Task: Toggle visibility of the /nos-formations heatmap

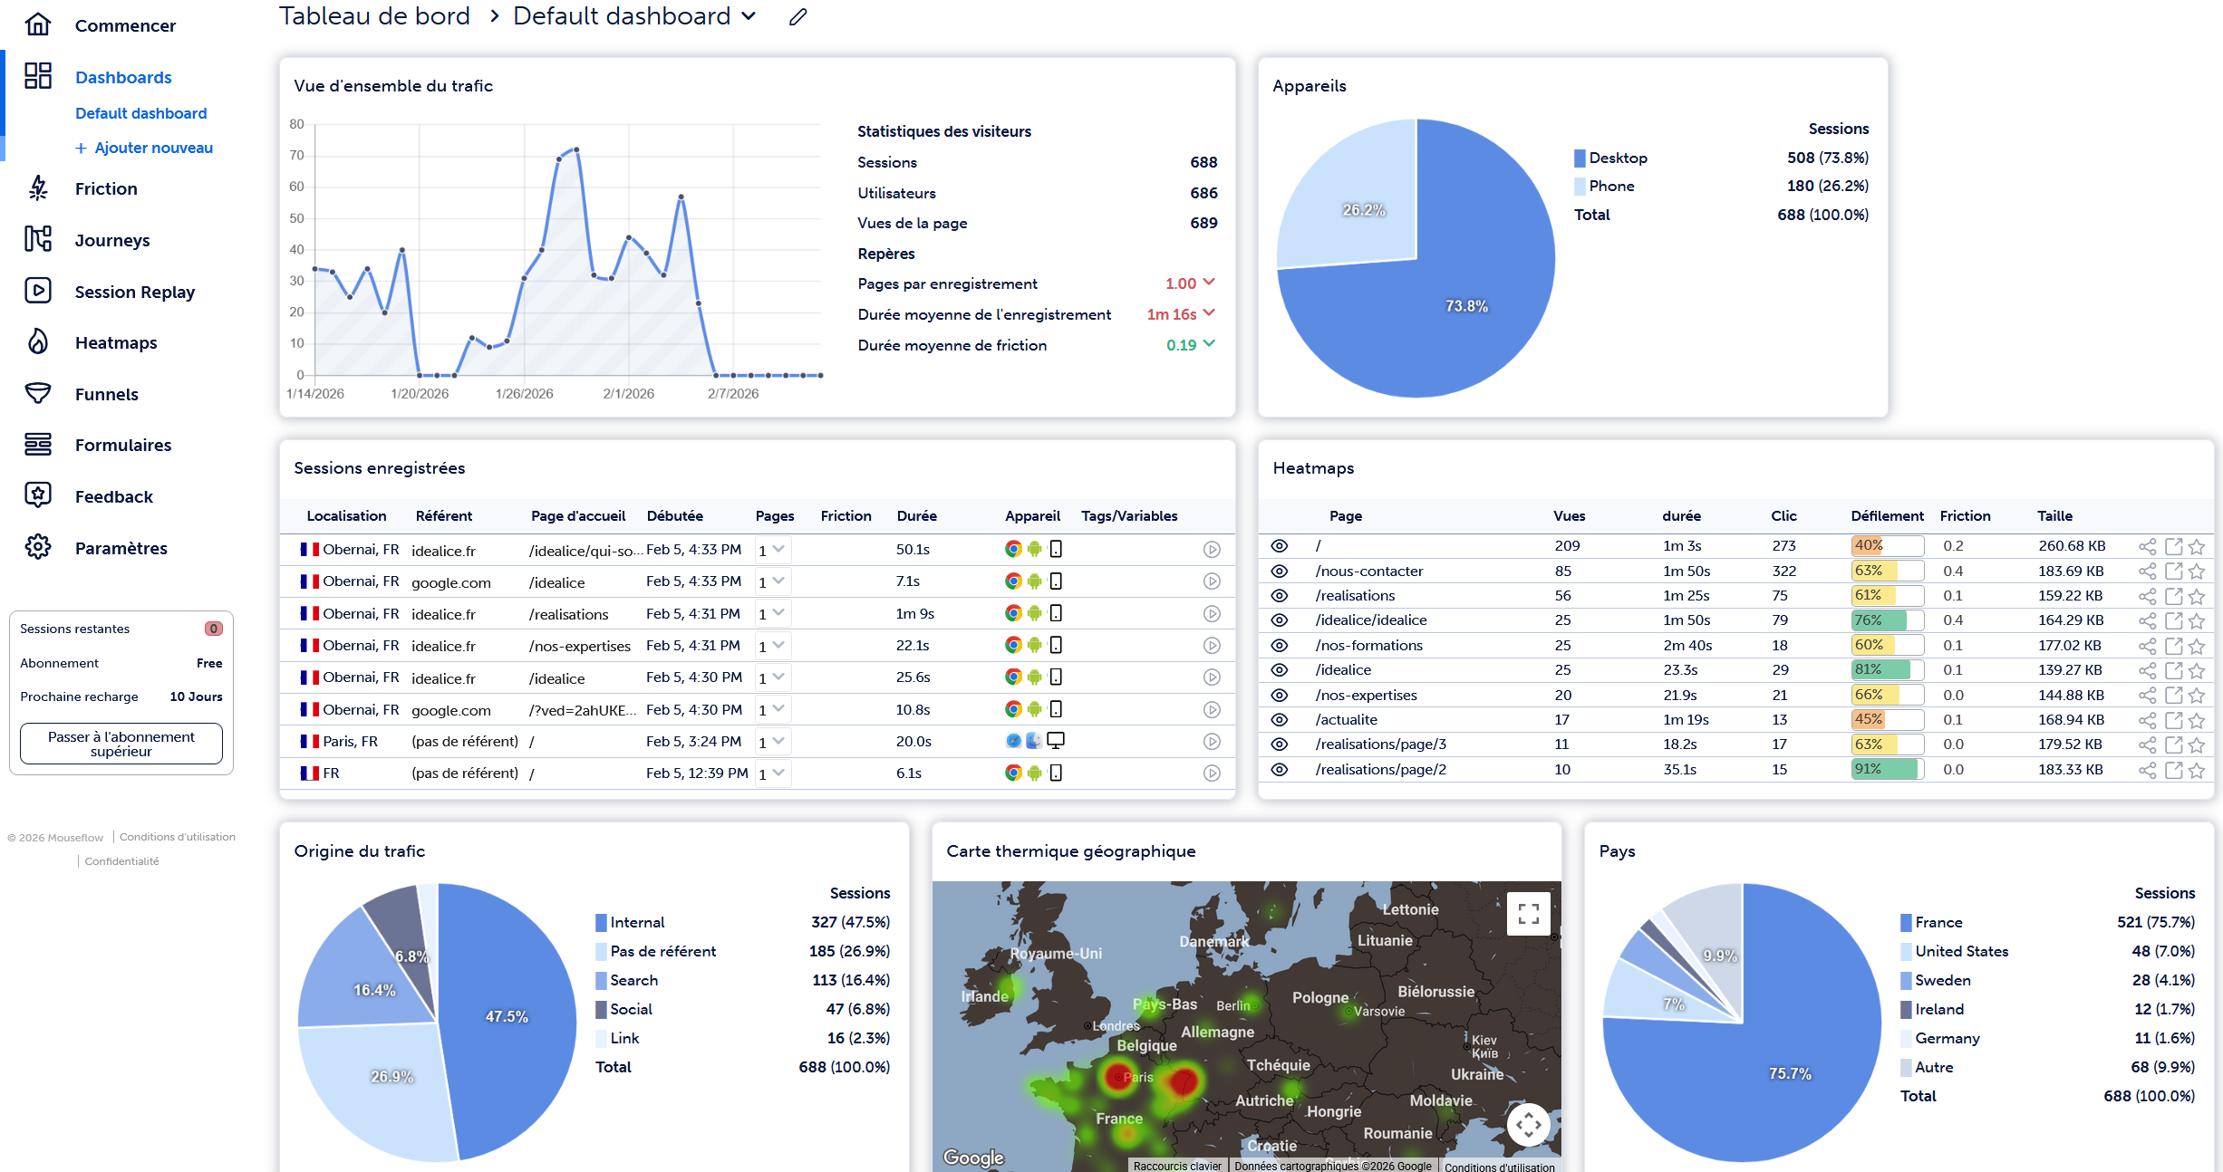Action: pos(1280,645)
